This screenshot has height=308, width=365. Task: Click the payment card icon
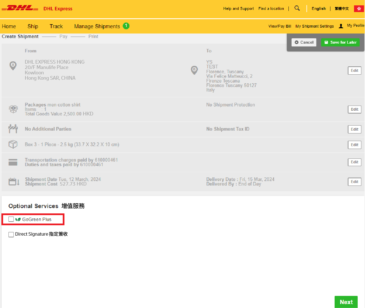pos(13,162)
